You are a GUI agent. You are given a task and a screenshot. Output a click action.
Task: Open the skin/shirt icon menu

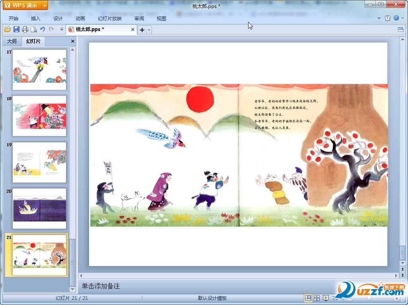(x=387, y=18)
